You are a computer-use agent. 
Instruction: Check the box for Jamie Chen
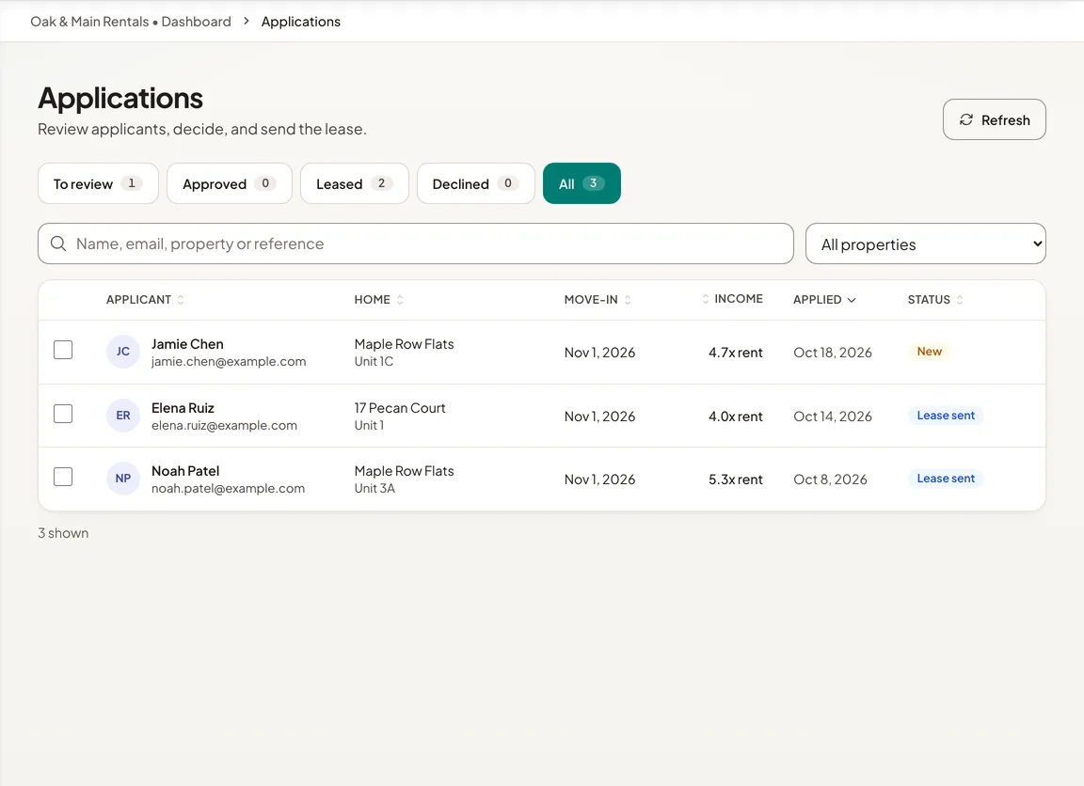coord(63,350)
